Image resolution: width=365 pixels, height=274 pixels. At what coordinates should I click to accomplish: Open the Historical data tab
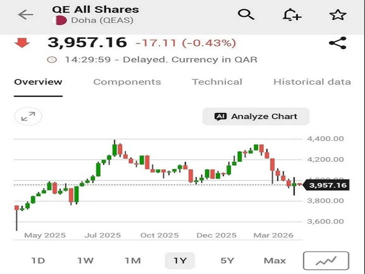point(312,82)
